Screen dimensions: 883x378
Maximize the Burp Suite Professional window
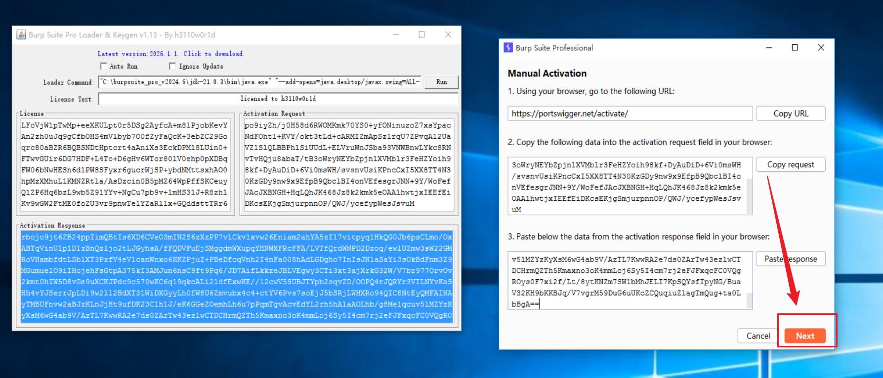point(795,48)
